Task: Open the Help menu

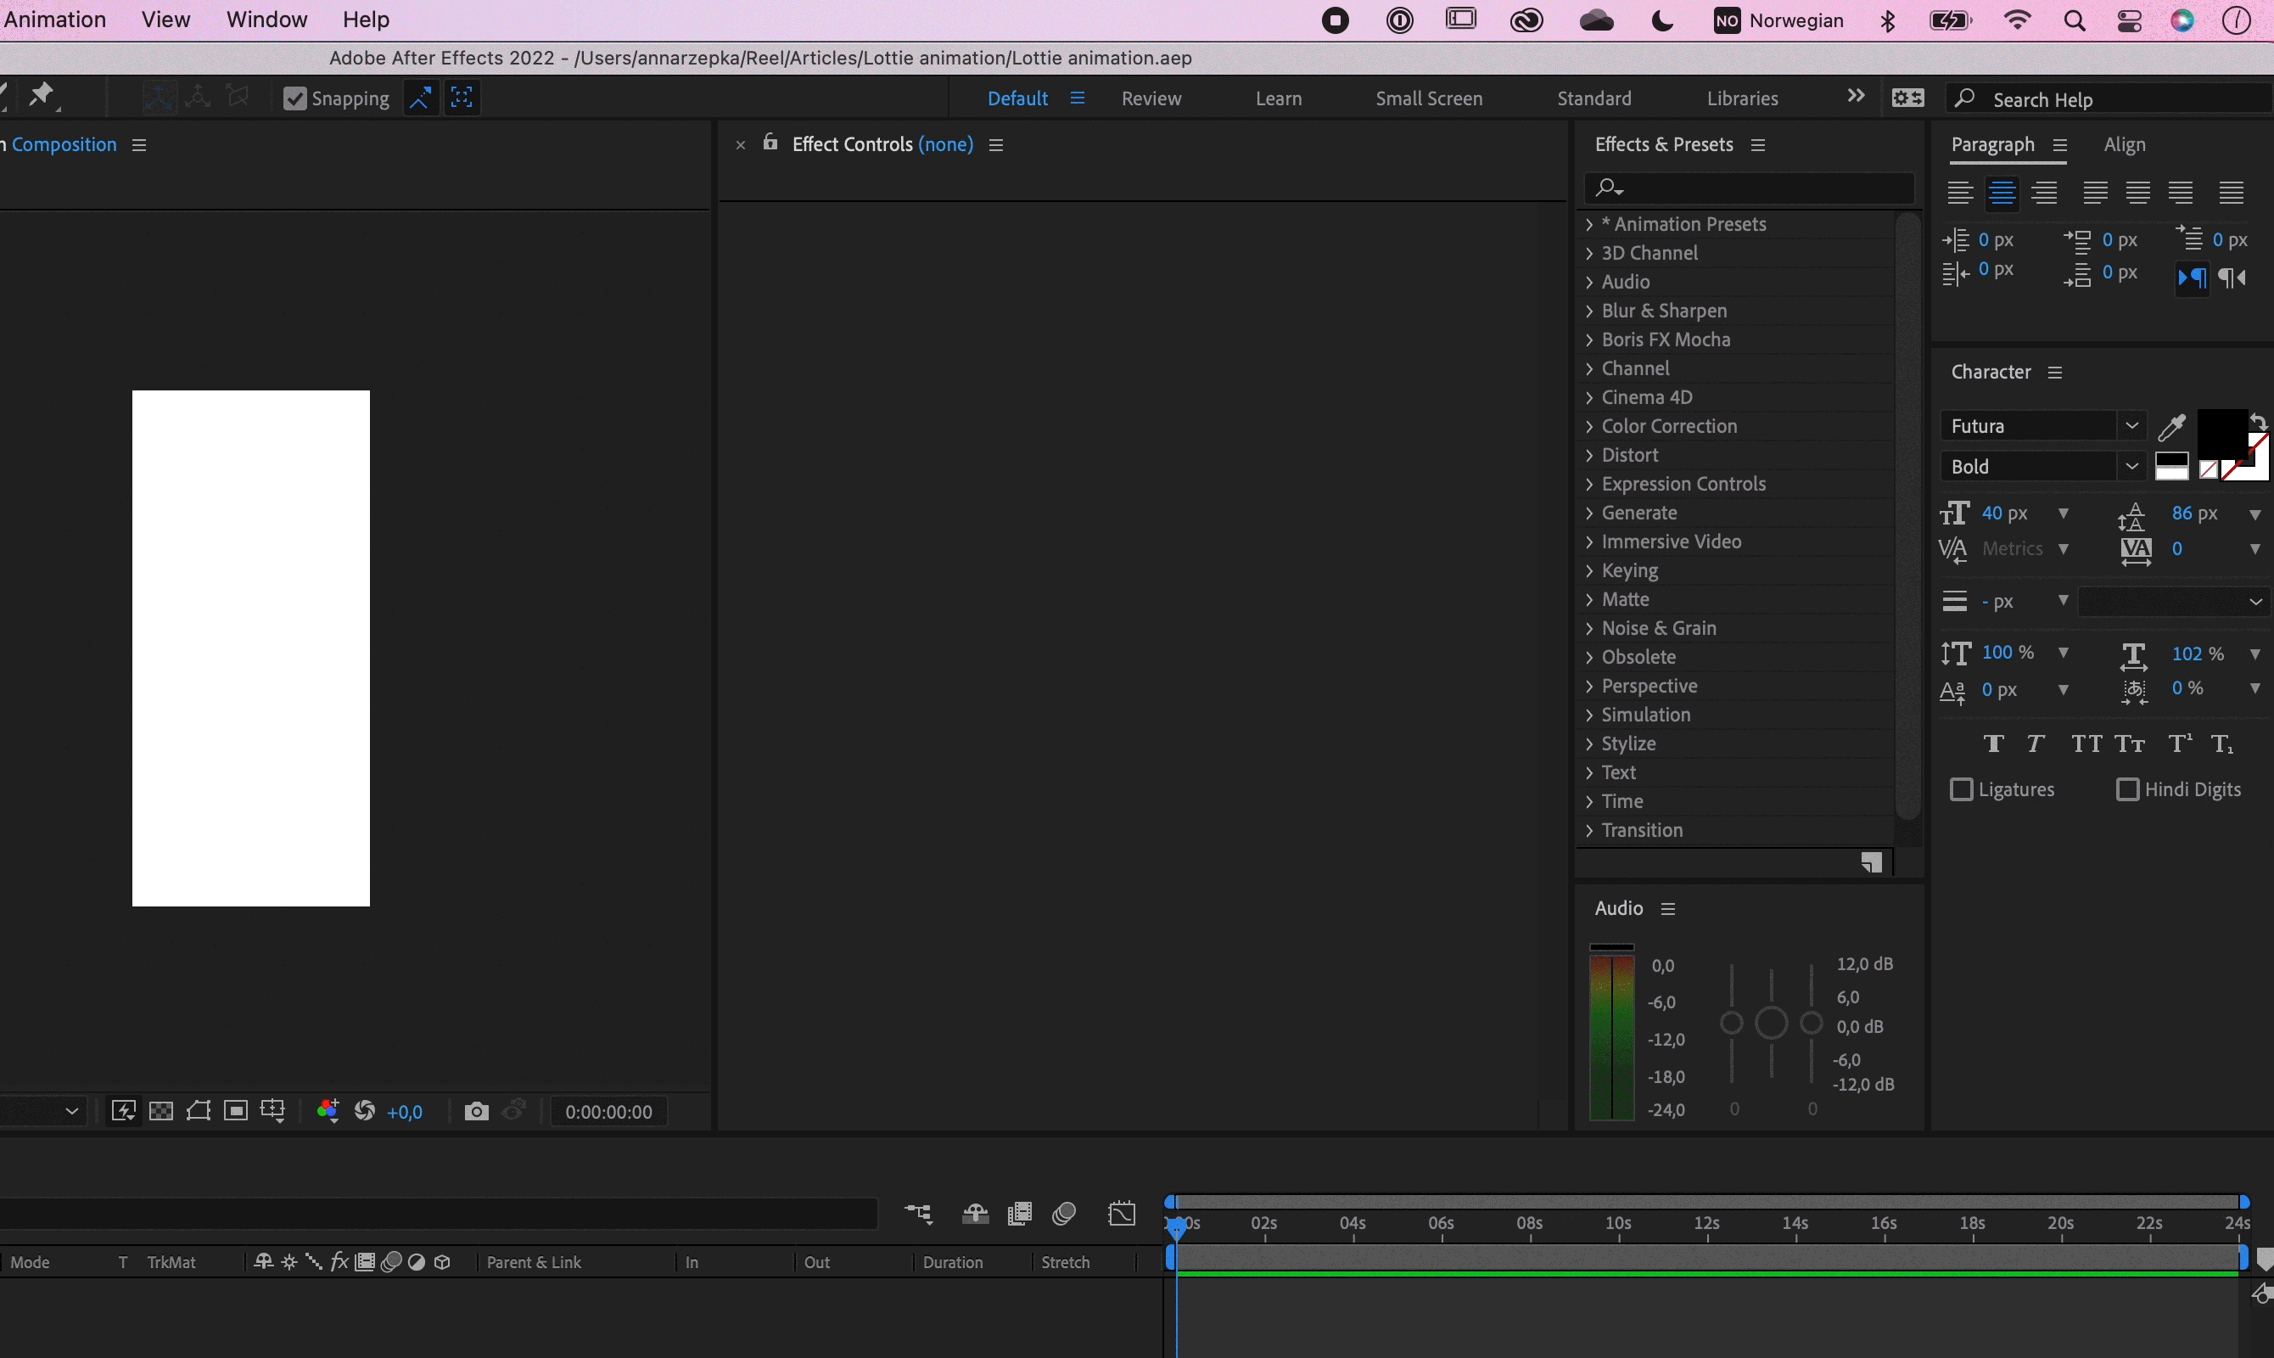Action: [366, 20]
